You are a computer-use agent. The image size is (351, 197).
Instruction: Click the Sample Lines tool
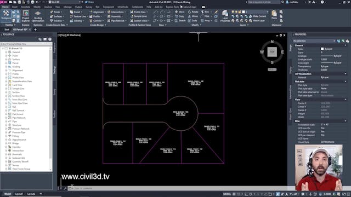click(139, 16)
